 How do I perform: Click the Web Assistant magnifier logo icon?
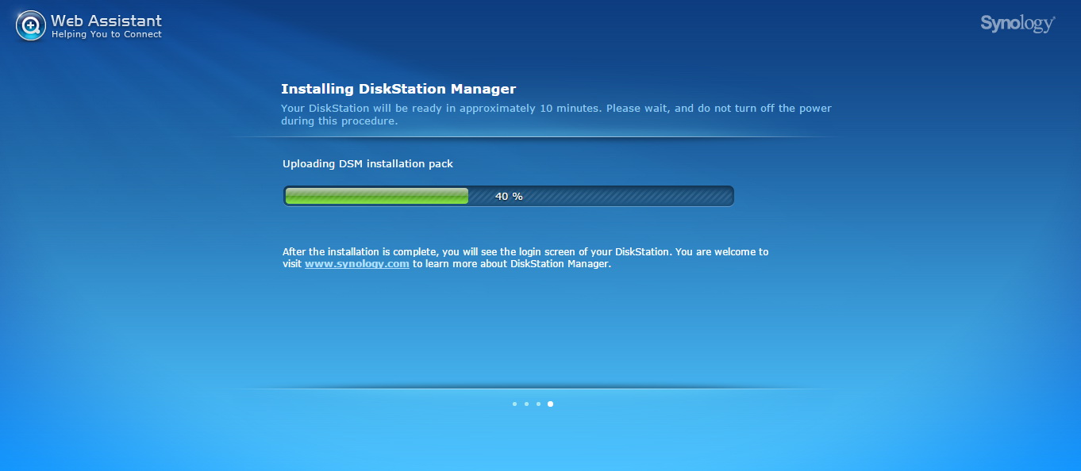[31, 26]
